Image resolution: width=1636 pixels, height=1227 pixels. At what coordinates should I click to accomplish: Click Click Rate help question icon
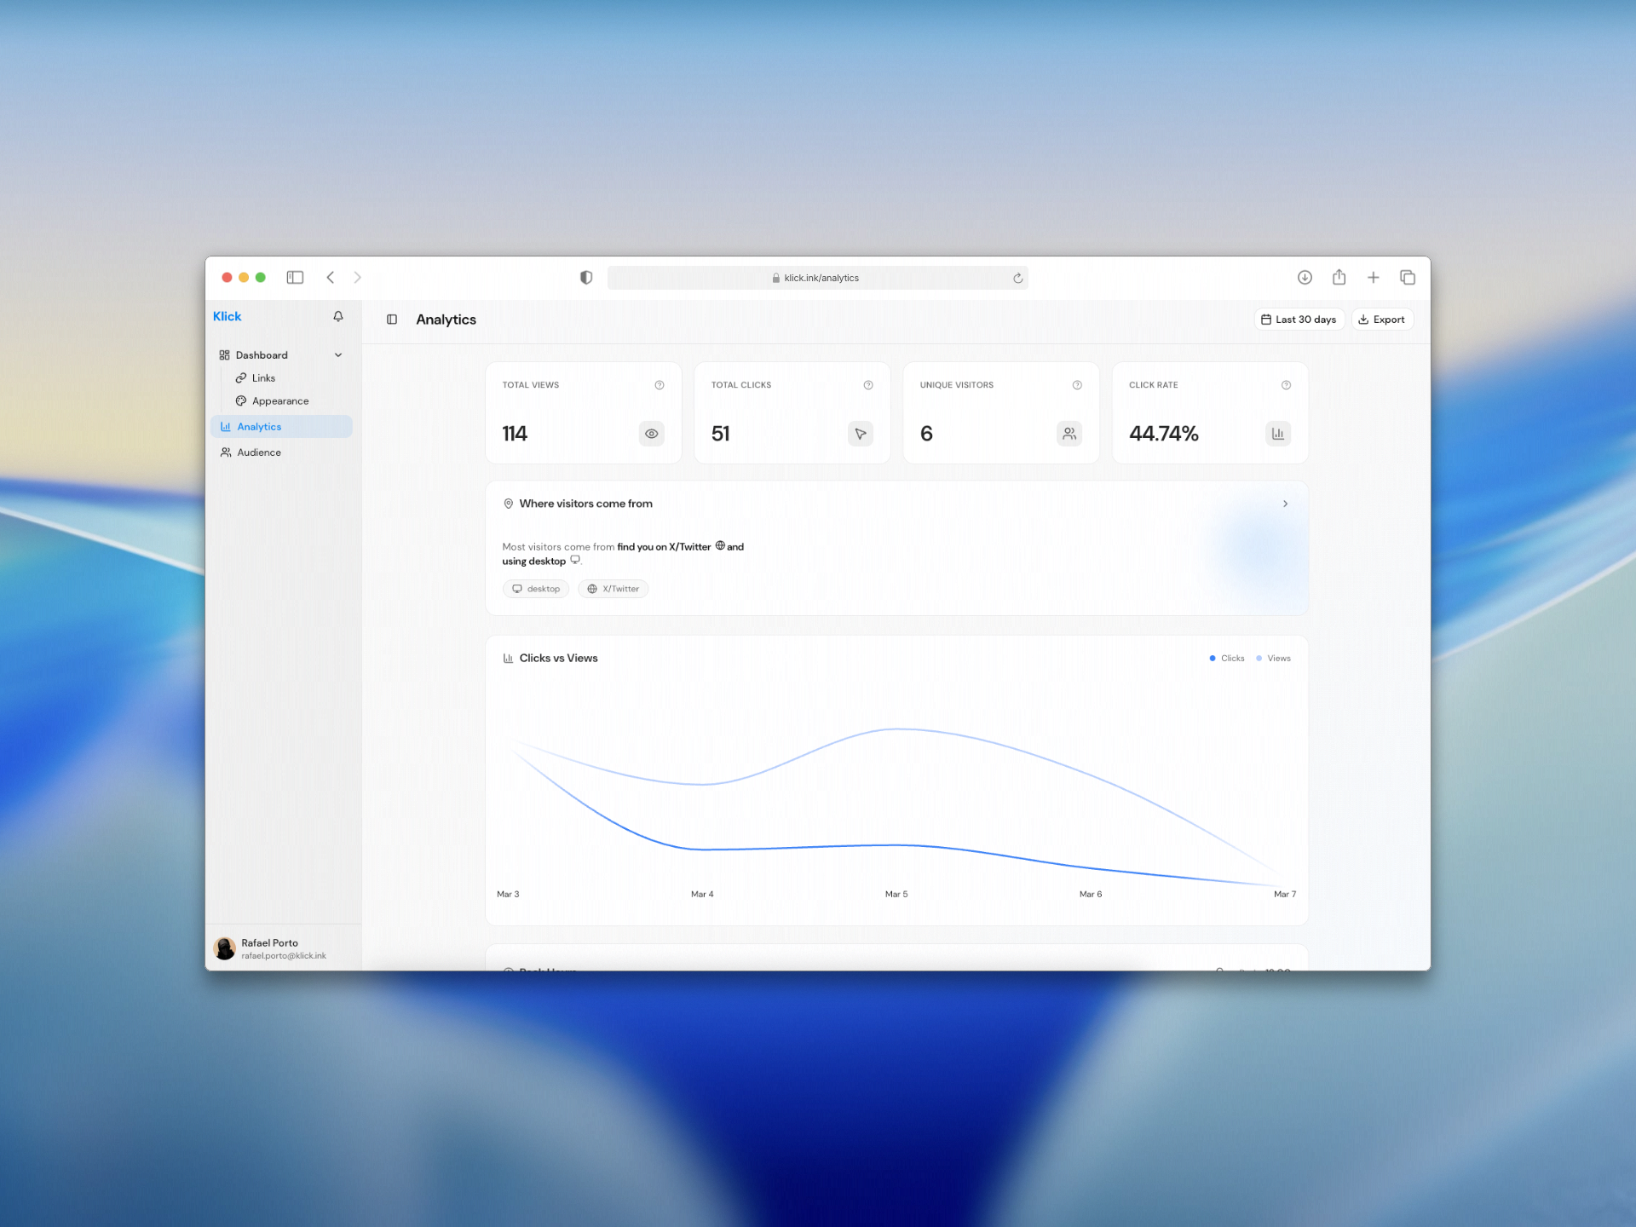coord(1286,385)
